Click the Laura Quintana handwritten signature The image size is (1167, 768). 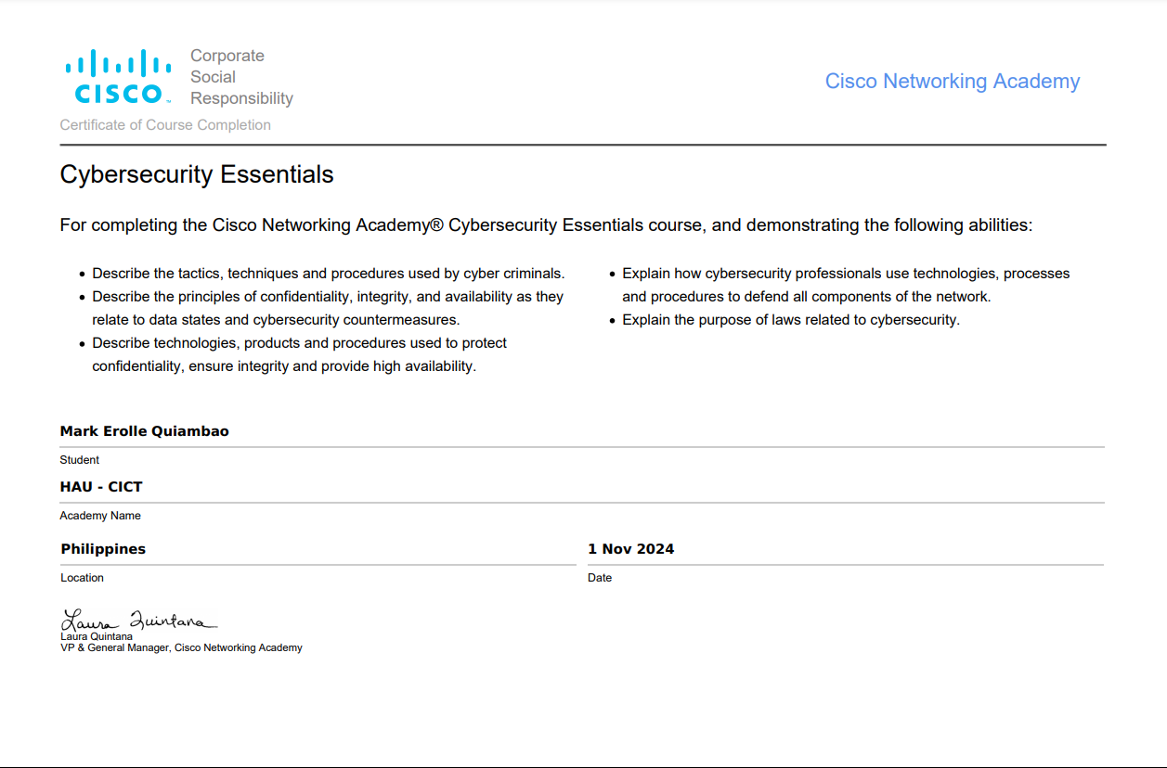tap(138, 621)
